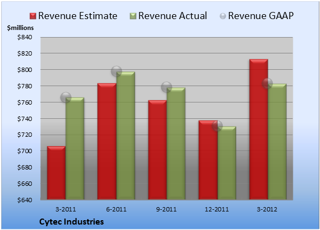
Task: Click the GAAP sphere marker for 6-2011
Action: click(116, 71)
